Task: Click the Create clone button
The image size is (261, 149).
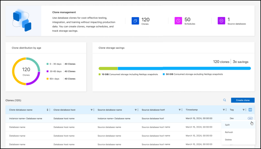Action: (243, 100)
